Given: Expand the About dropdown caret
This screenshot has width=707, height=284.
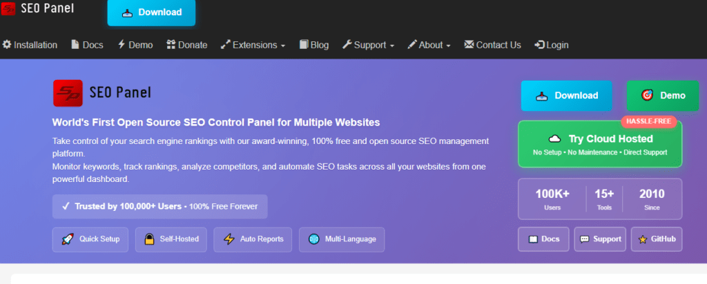Looking at the screenshot, I should pos(448,46).
